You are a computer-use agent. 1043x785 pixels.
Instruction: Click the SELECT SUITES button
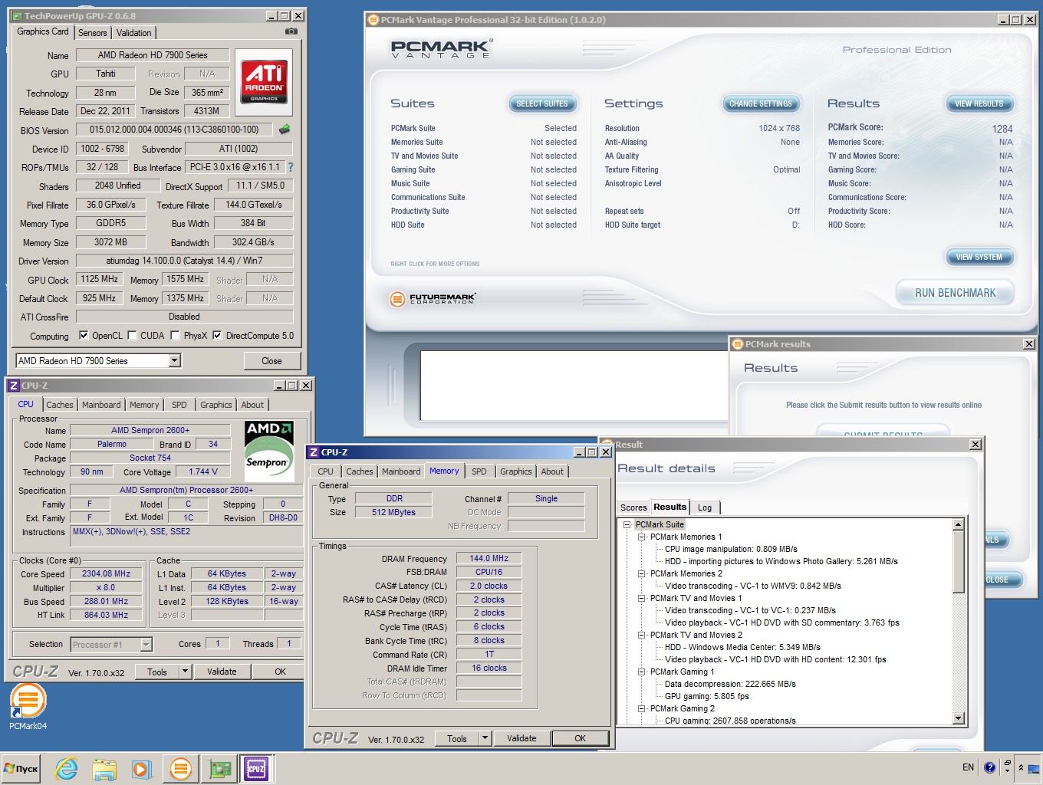tap(542, 103)
